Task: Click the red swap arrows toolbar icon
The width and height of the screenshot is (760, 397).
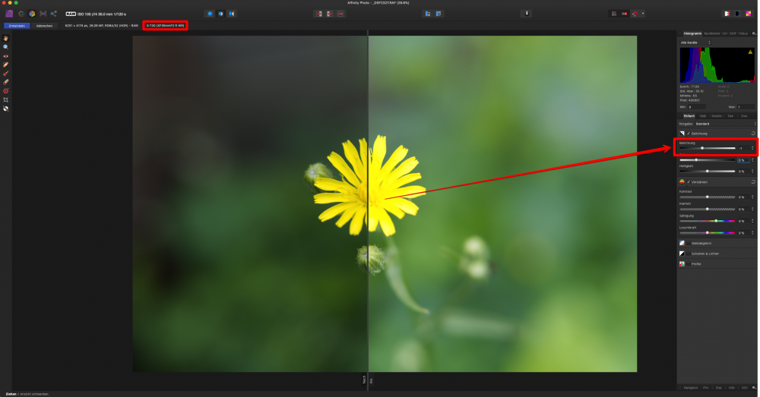Action: (x=340, y=14)
